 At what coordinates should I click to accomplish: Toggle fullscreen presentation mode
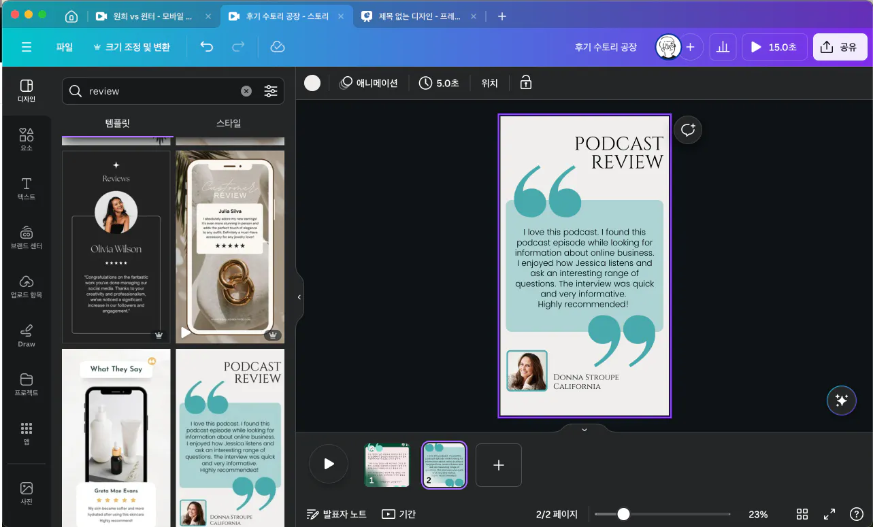pos(829,514)
